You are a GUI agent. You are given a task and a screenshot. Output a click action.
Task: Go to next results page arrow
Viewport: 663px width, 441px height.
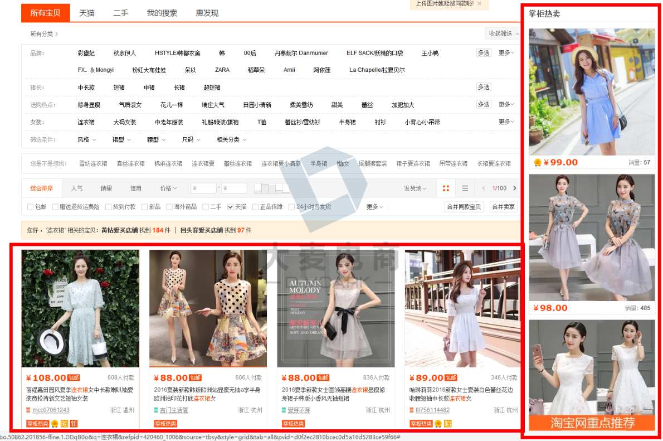click(515, 188)
